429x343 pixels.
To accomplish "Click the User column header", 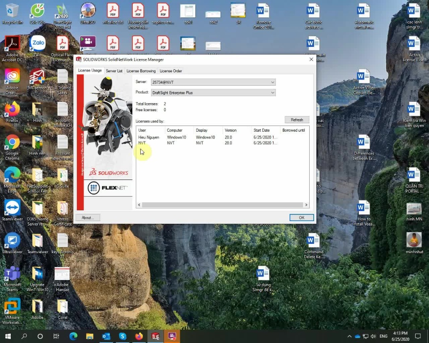I will [x=151, y=130].
